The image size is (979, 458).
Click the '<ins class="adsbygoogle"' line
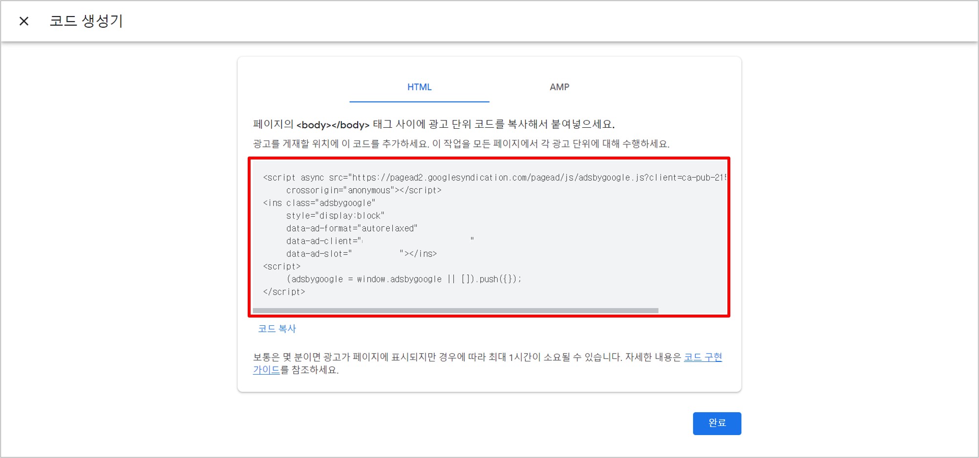pos(319,203)
